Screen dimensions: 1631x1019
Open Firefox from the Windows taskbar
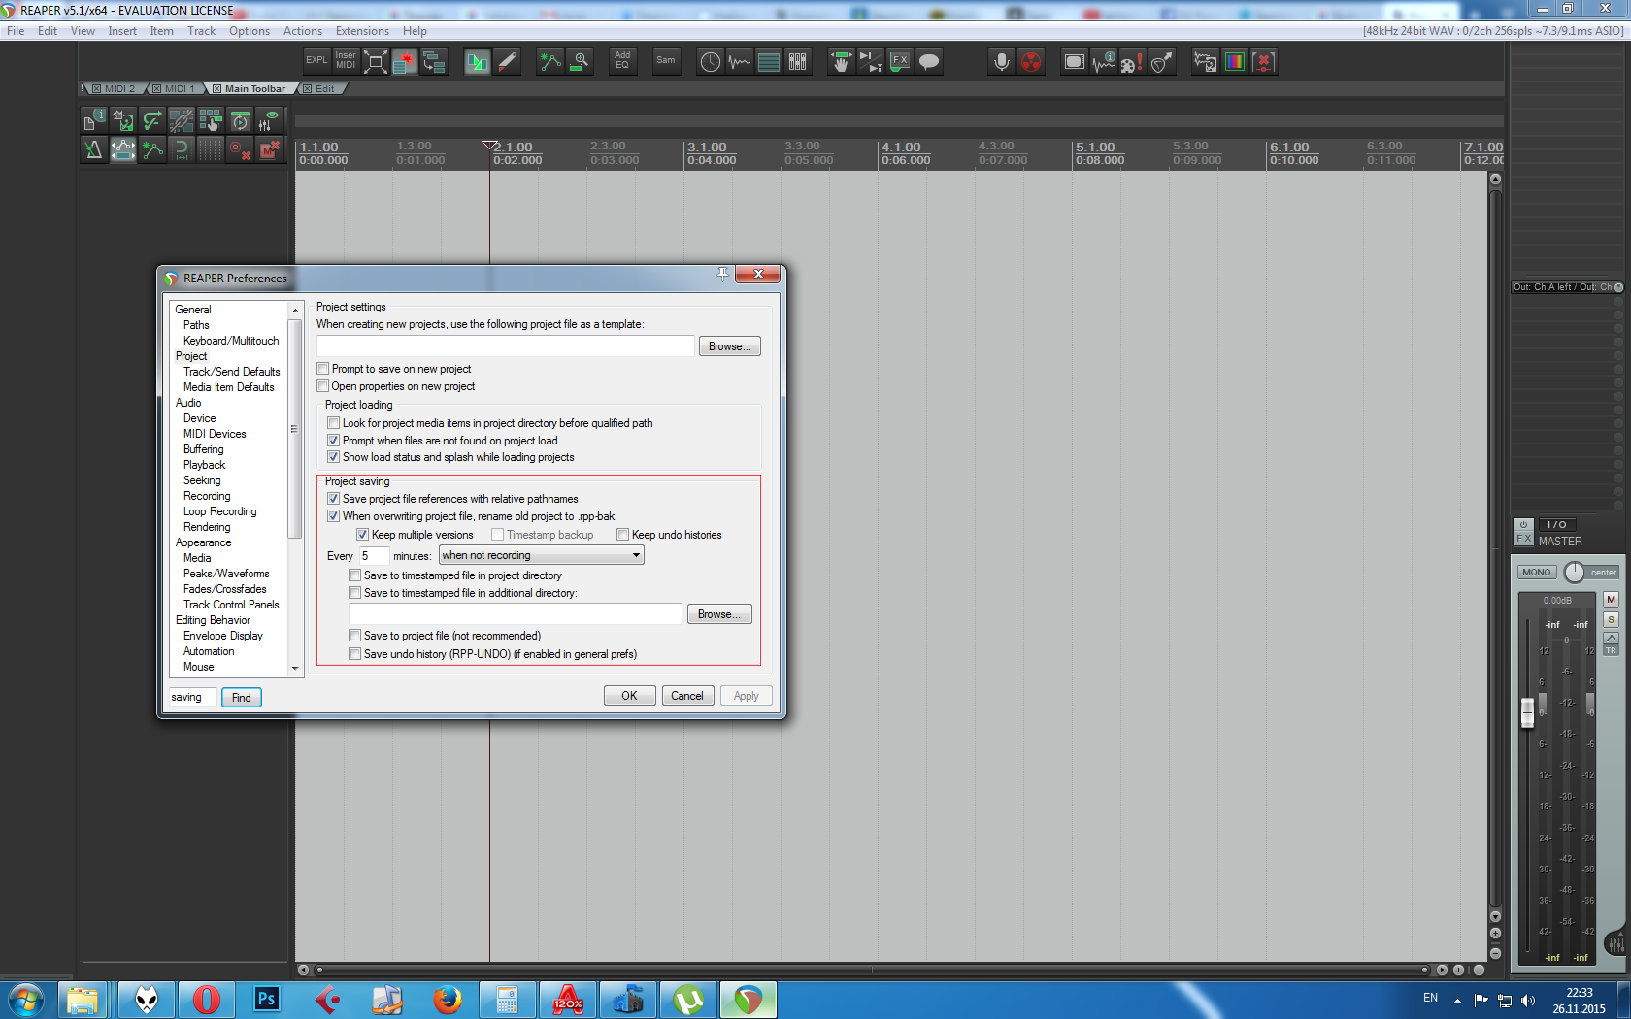pyautogui.click(x=447, y=999)
